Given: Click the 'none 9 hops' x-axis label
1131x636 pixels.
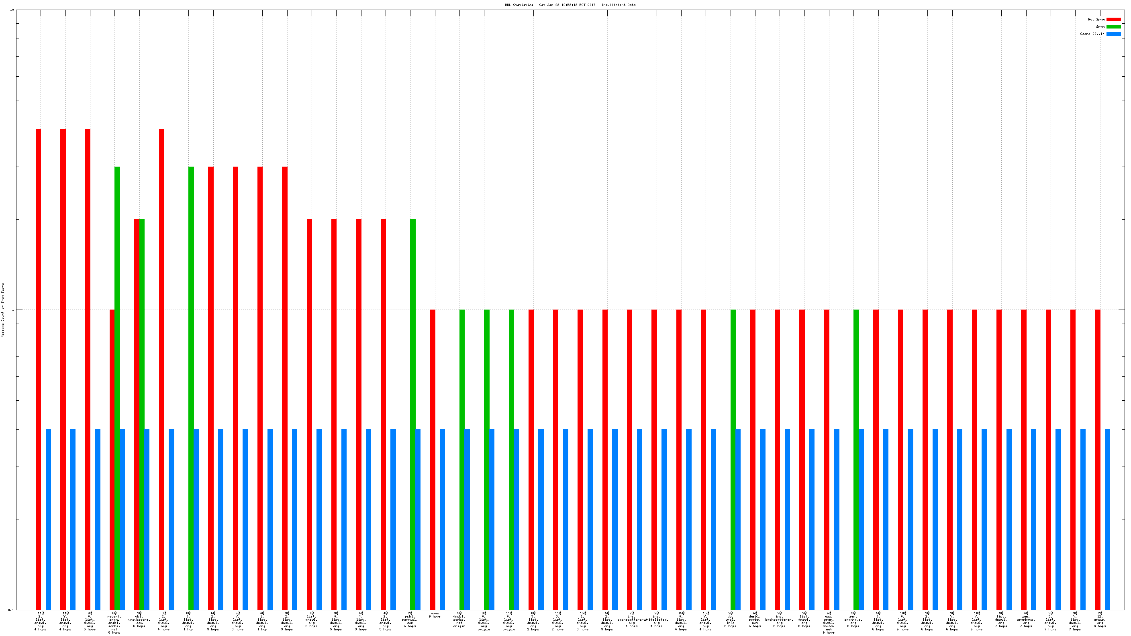Looking at the screenshot, I should [435, 615].
